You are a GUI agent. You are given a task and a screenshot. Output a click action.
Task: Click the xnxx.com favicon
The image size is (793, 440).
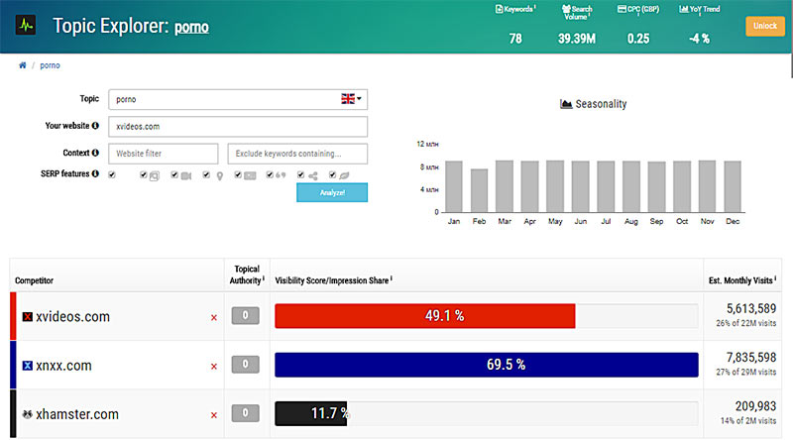(28, 365)
